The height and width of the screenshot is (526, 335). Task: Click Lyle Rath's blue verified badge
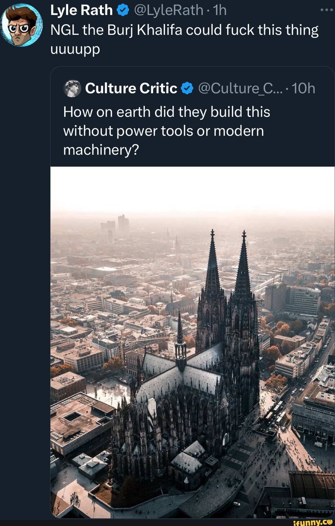[123, 11]
